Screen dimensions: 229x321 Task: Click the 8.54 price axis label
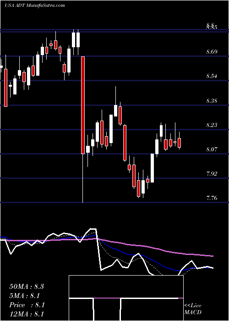[x=212, y=76]
